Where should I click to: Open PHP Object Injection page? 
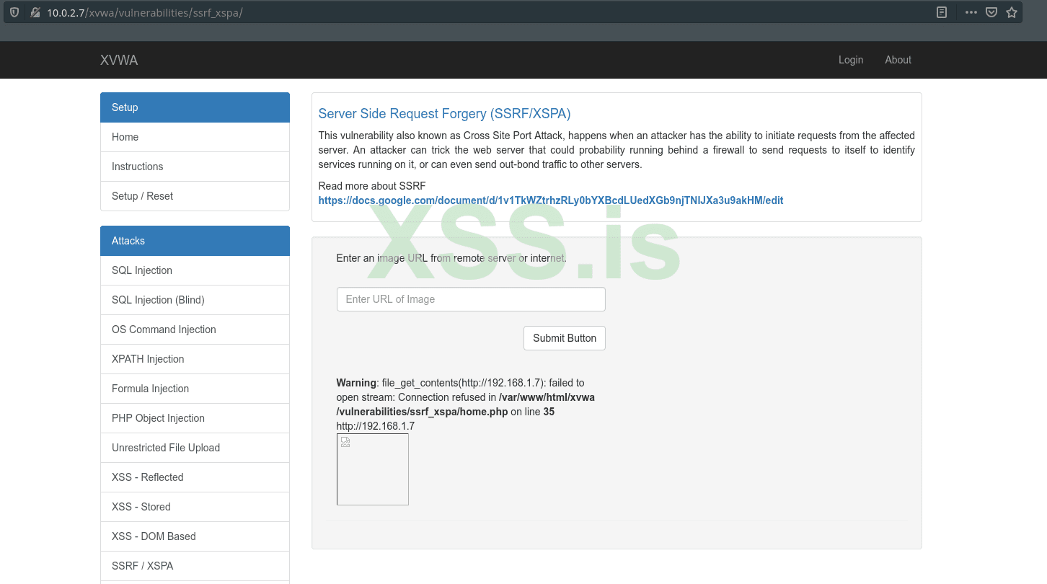click(195, 418)
